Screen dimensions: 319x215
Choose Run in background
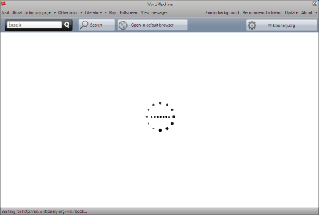click(222, 12)
